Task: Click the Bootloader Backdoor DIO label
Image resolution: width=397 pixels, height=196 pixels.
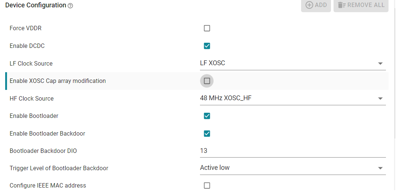Action: [43, 151]
